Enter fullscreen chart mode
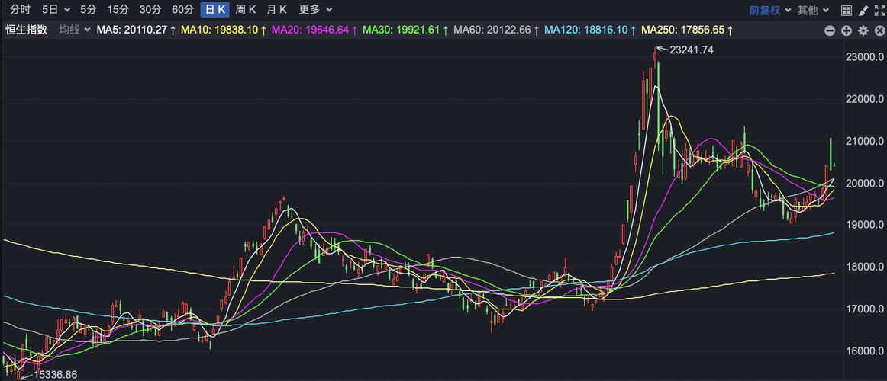The width and height of the screenshot is (887, 381). (879, 10)
